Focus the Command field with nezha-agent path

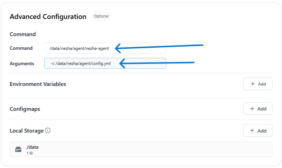[x=105, y=48]
